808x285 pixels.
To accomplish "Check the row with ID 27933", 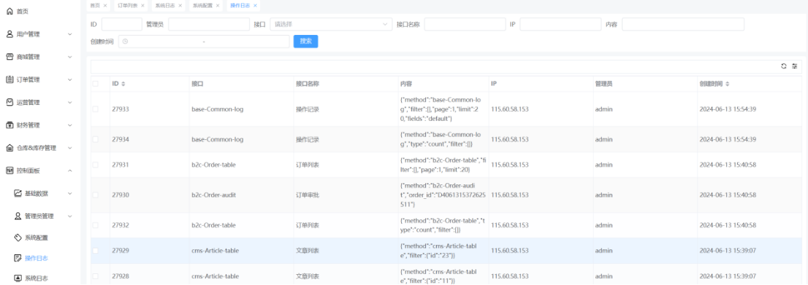I will coord(95,109).
